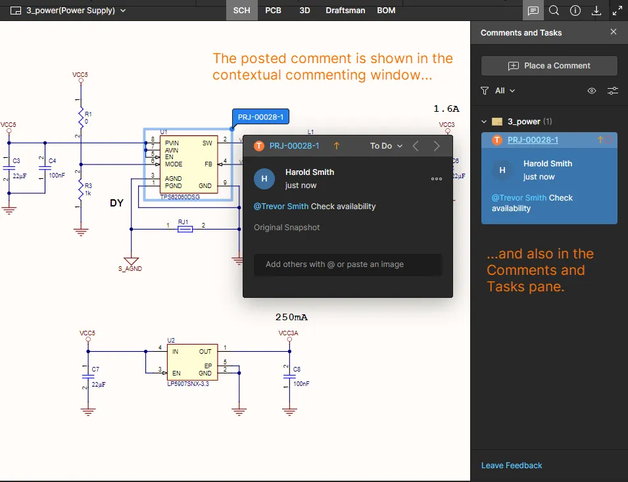The height and width of the screenshot is (482, 628).
Task: Click the download icon in the top toolbar
Action: (x=596, y=11)
